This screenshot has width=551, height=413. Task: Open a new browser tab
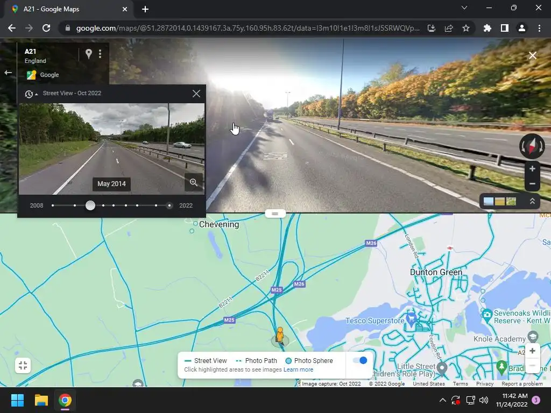145,9
